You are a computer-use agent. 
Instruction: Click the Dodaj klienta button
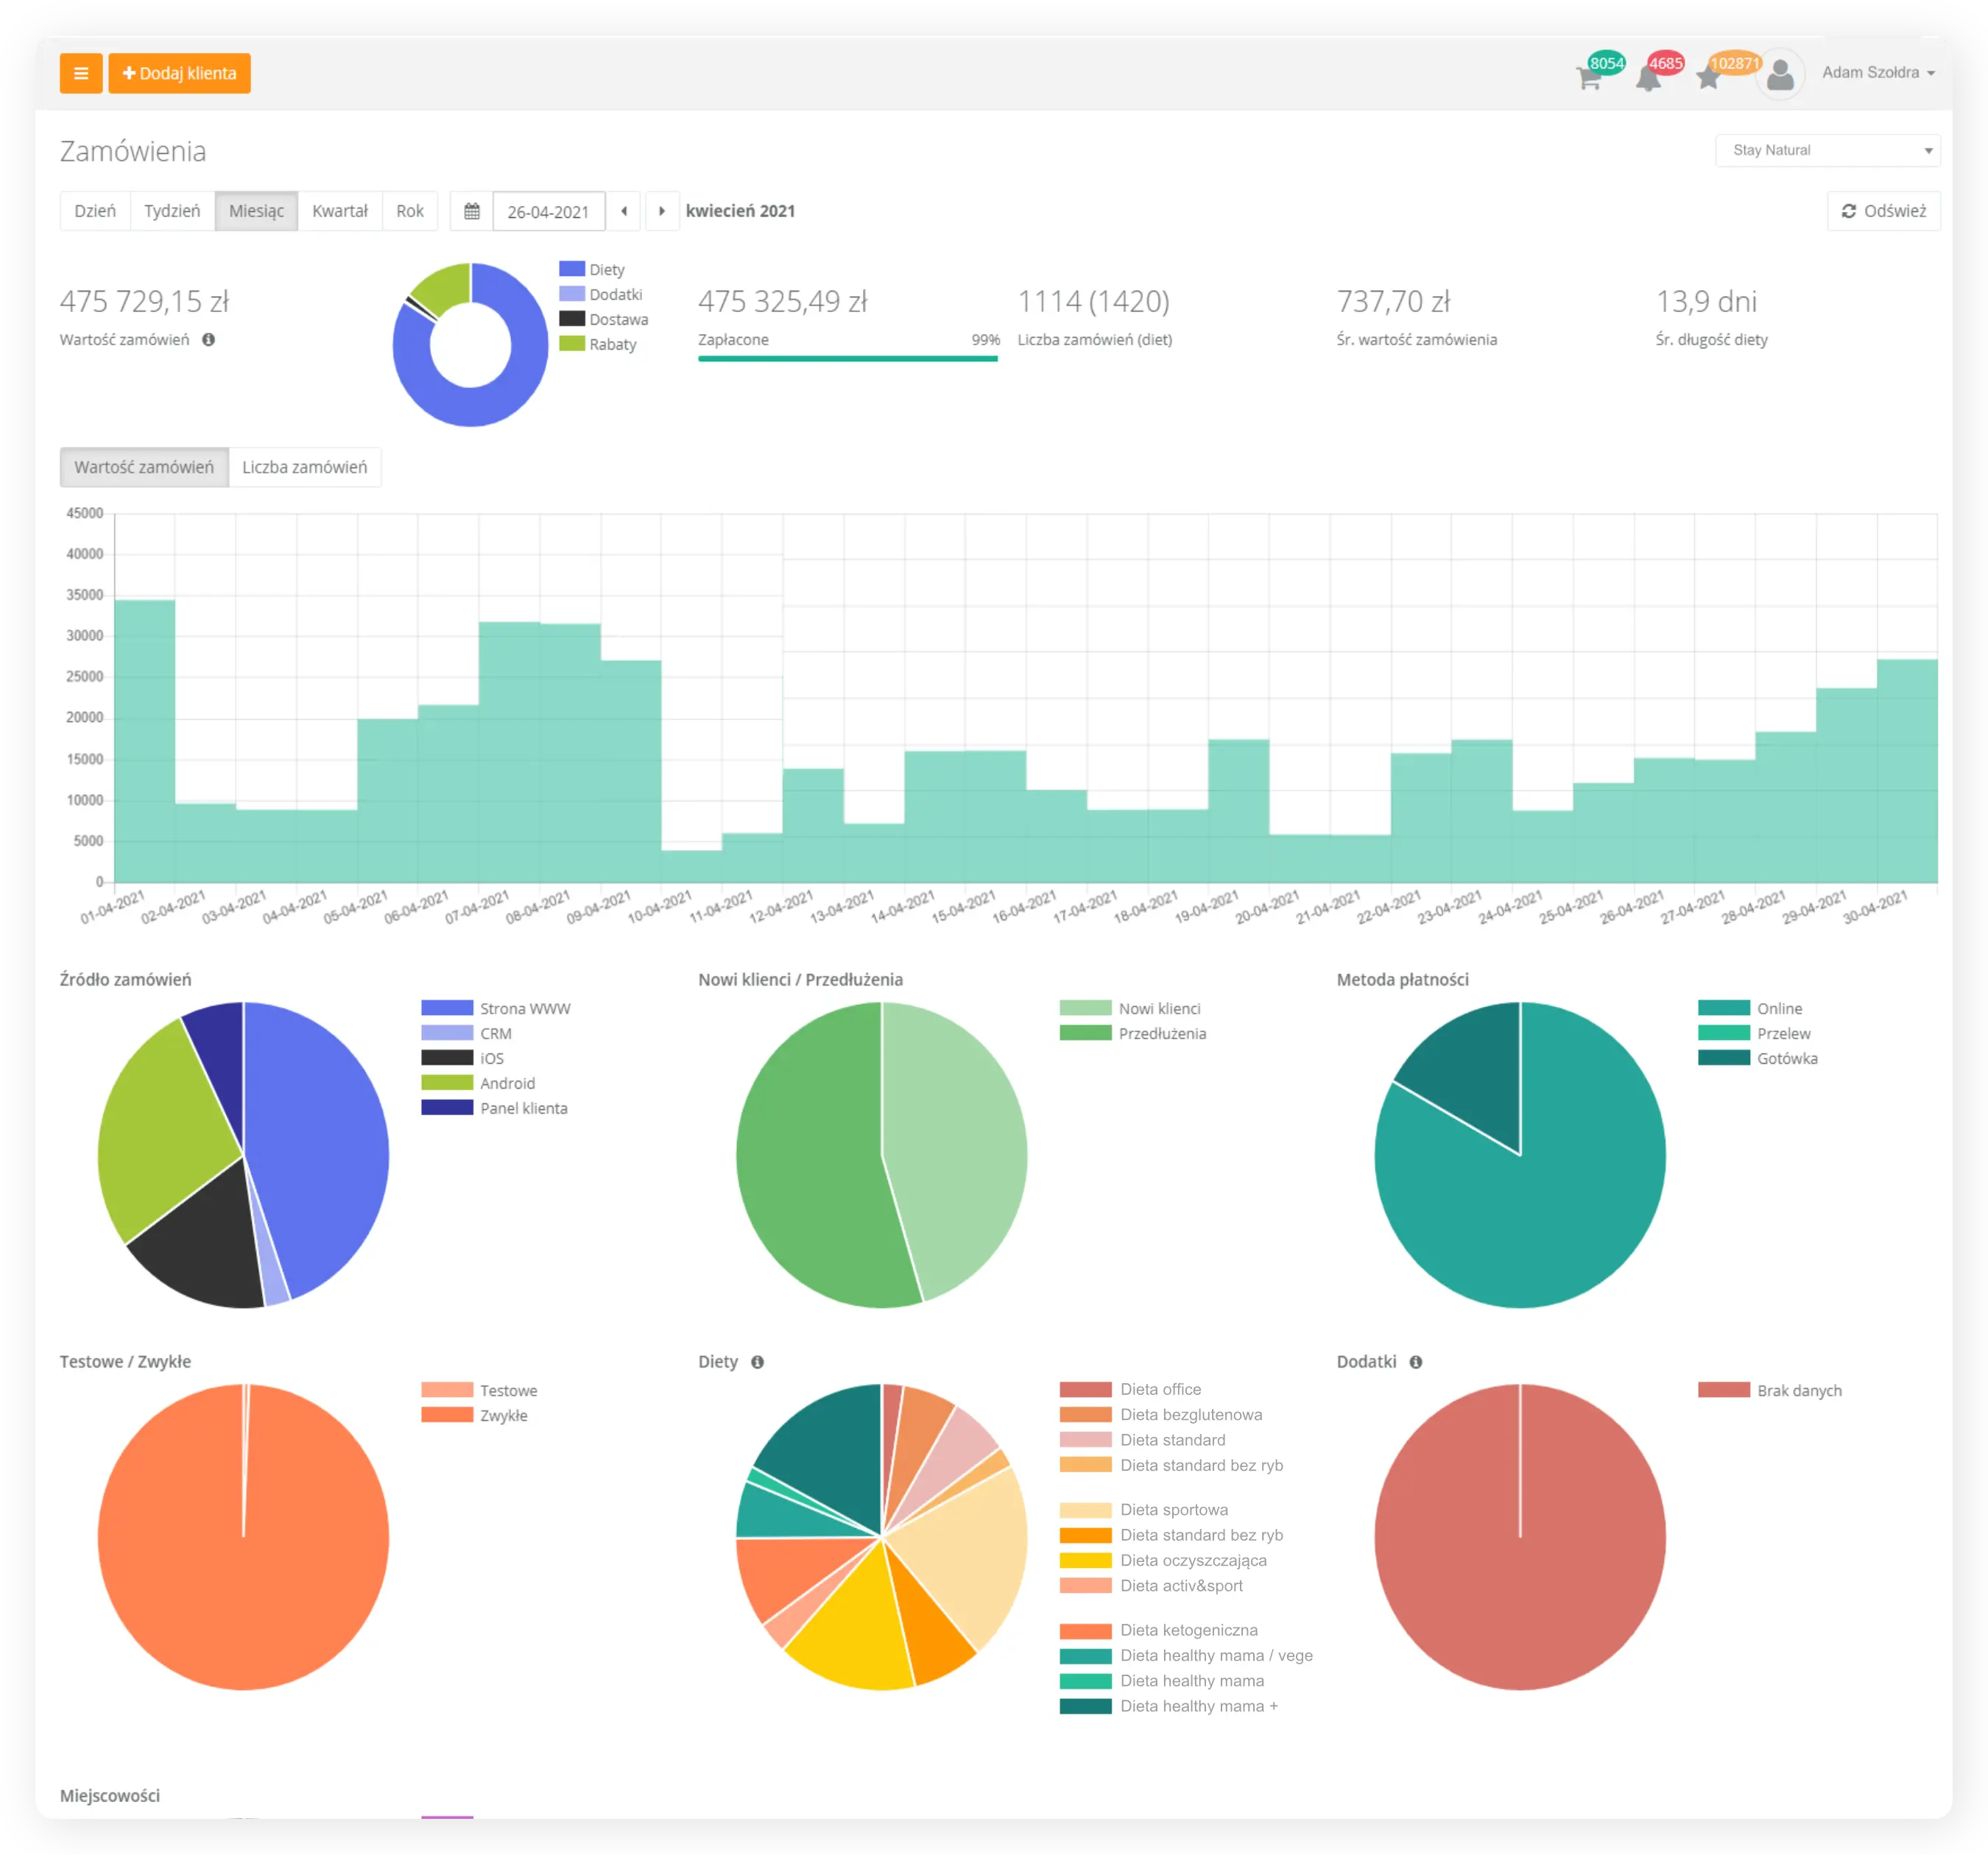point(179,73)
